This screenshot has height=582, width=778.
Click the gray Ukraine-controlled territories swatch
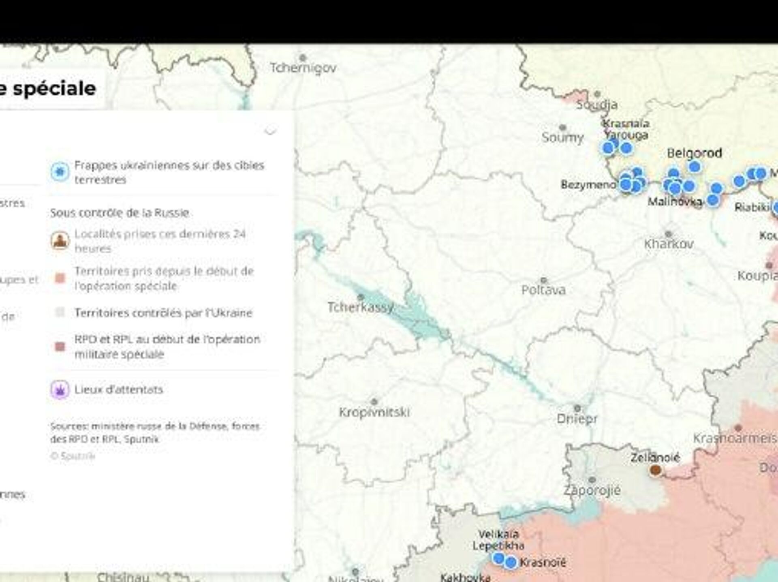pyautogui.click(x=60, y=312)
